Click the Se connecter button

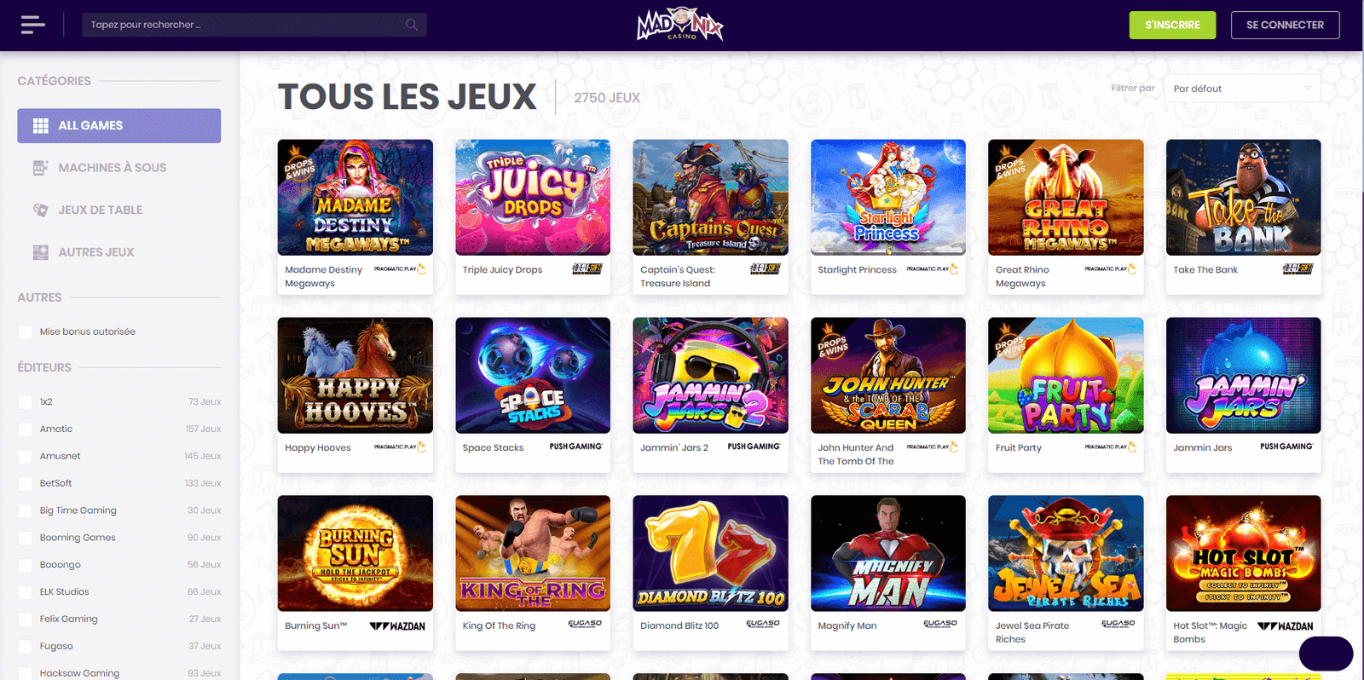1285,25
